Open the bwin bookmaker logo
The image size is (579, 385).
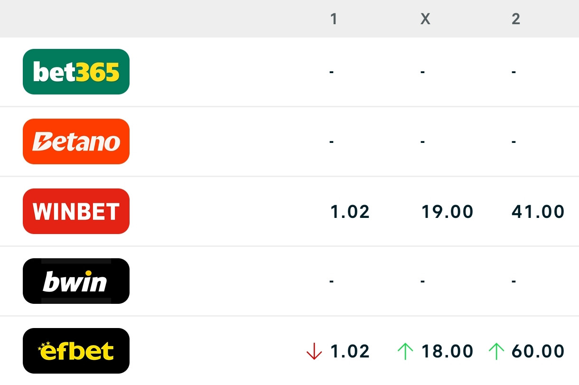point(76,281)
